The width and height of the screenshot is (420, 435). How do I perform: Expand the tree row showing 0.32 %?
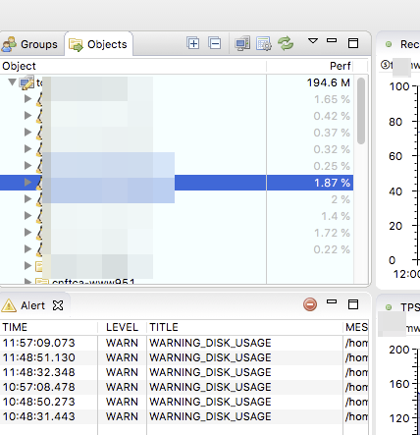[28, 149]
